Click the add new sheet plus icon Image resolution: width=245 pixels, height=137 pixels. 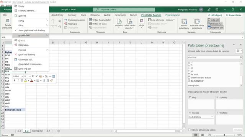click(59, 131)
